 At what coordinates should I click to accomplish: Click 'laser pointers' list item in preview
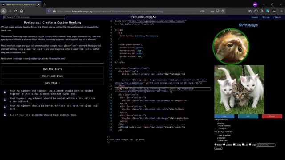click(x=224, y=126)
